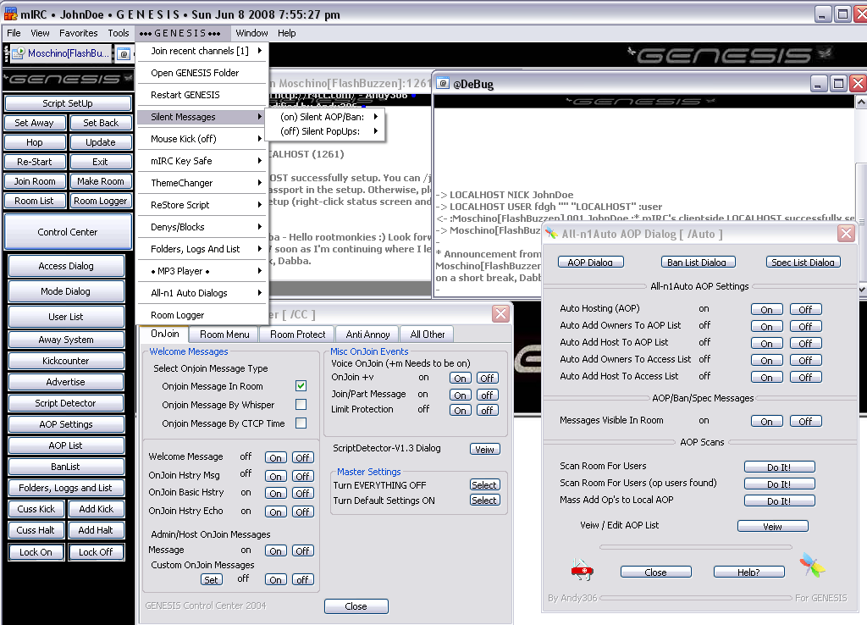
Task: Click Close button in Control Center
Action: (356, 606)
